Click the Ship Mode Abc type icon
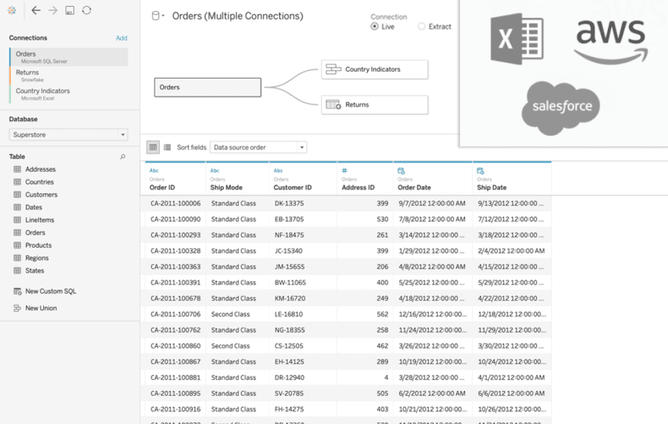 (x=215, y=170)
